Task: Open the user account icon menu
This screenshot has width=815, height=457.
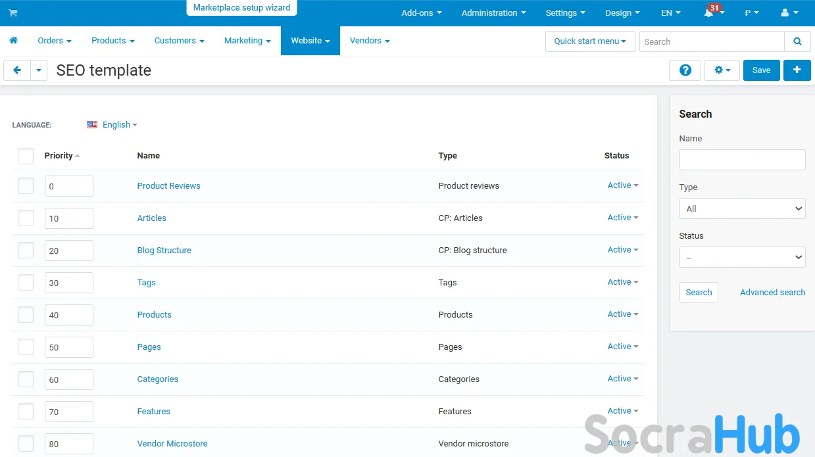Action: pyautogui.click(x=789, y=13)
